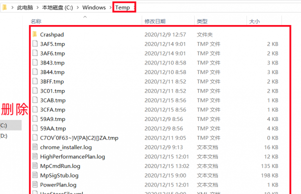301x194 pixels.
Task: Open the Crashpad folder icon
Action: 35,34
